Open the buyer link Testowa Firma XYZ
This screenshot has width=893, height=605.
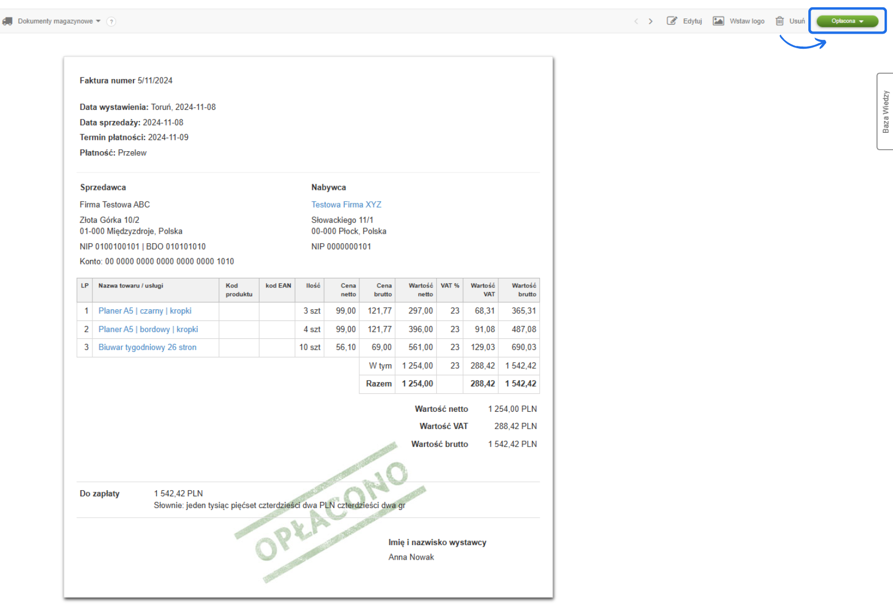346,204
